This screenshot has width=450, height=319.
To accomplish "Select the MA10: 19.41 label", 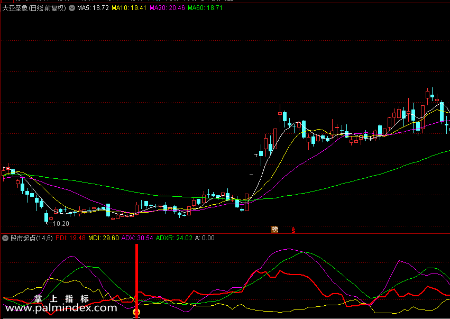I will tap(129, 8).
